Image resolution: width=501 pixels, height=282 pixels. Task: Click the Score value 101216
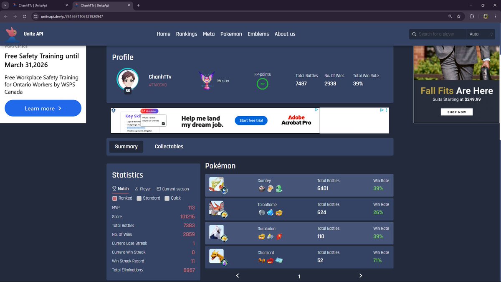pos(187,216)
